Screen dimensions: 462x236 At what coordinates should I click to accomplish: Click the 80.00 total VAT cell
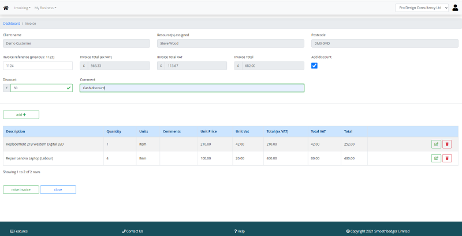(x=325, y=158)
